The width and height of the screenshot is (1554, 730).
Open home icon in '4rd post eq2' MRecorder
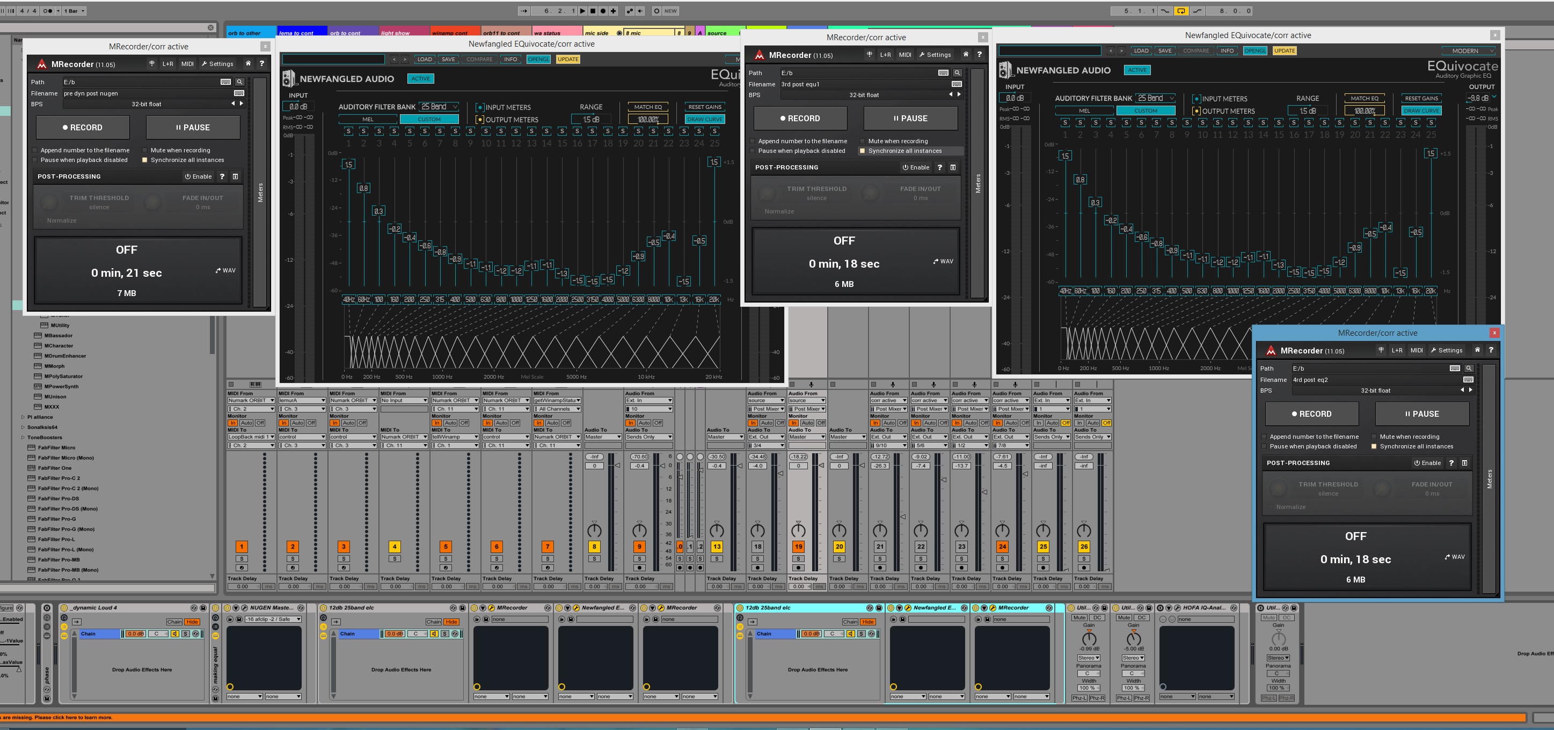[1477, 350]
